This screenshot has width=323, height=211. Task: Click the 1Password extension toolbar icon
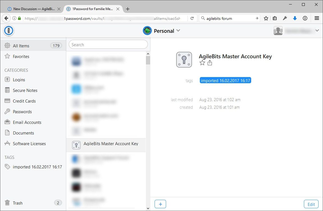click(305, 18)
